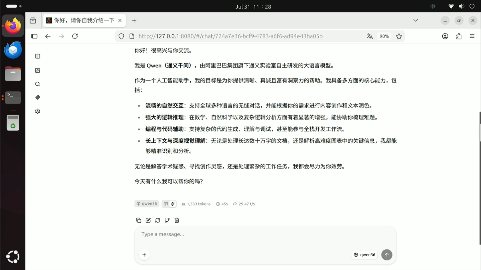Image resolution: width=481 pixels, height=270 pixels.
Task: Send the message with arrow button
Action: click(387, 255)
